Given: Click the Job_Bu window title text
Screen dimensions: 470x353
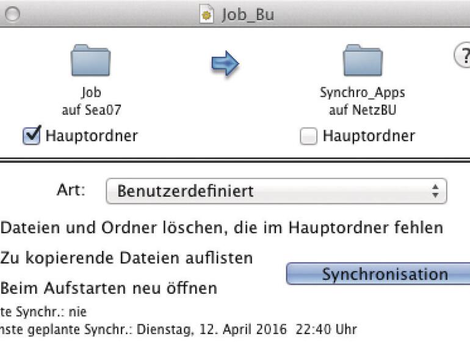Looking at the screenshot, I should coord(247,14).
